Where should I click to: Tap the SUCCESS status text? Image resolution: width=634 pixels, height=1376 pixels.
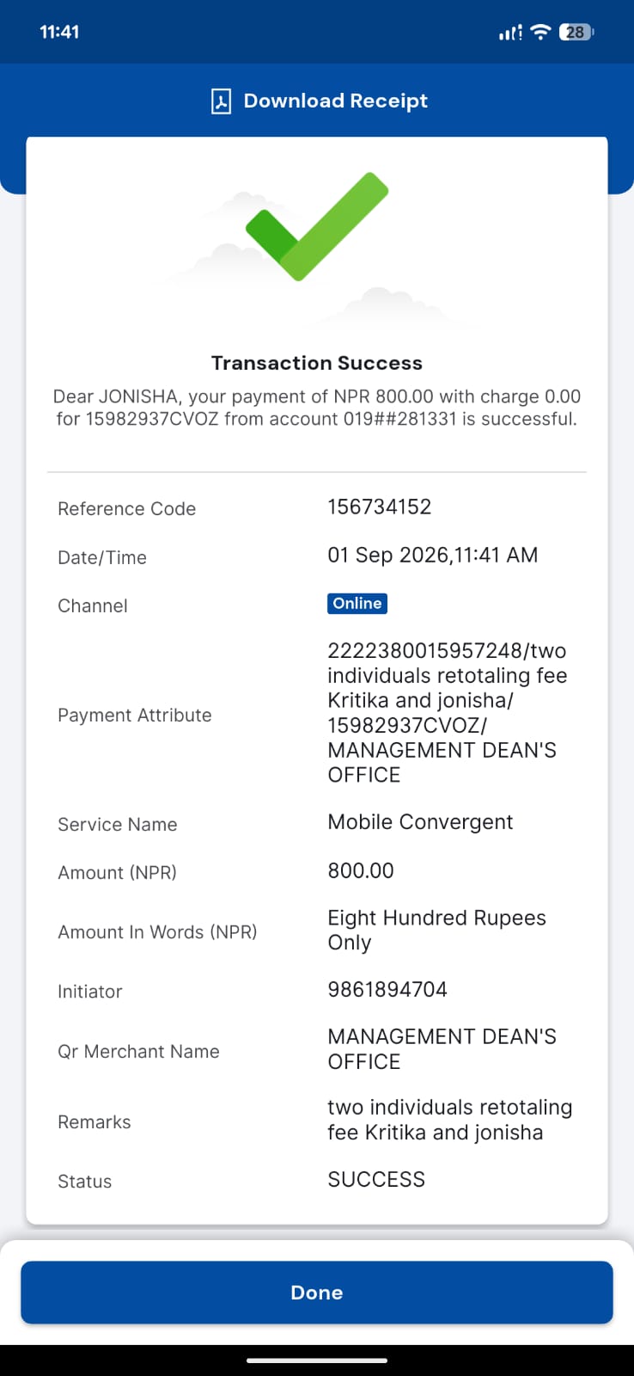[x=376, y=1179]
